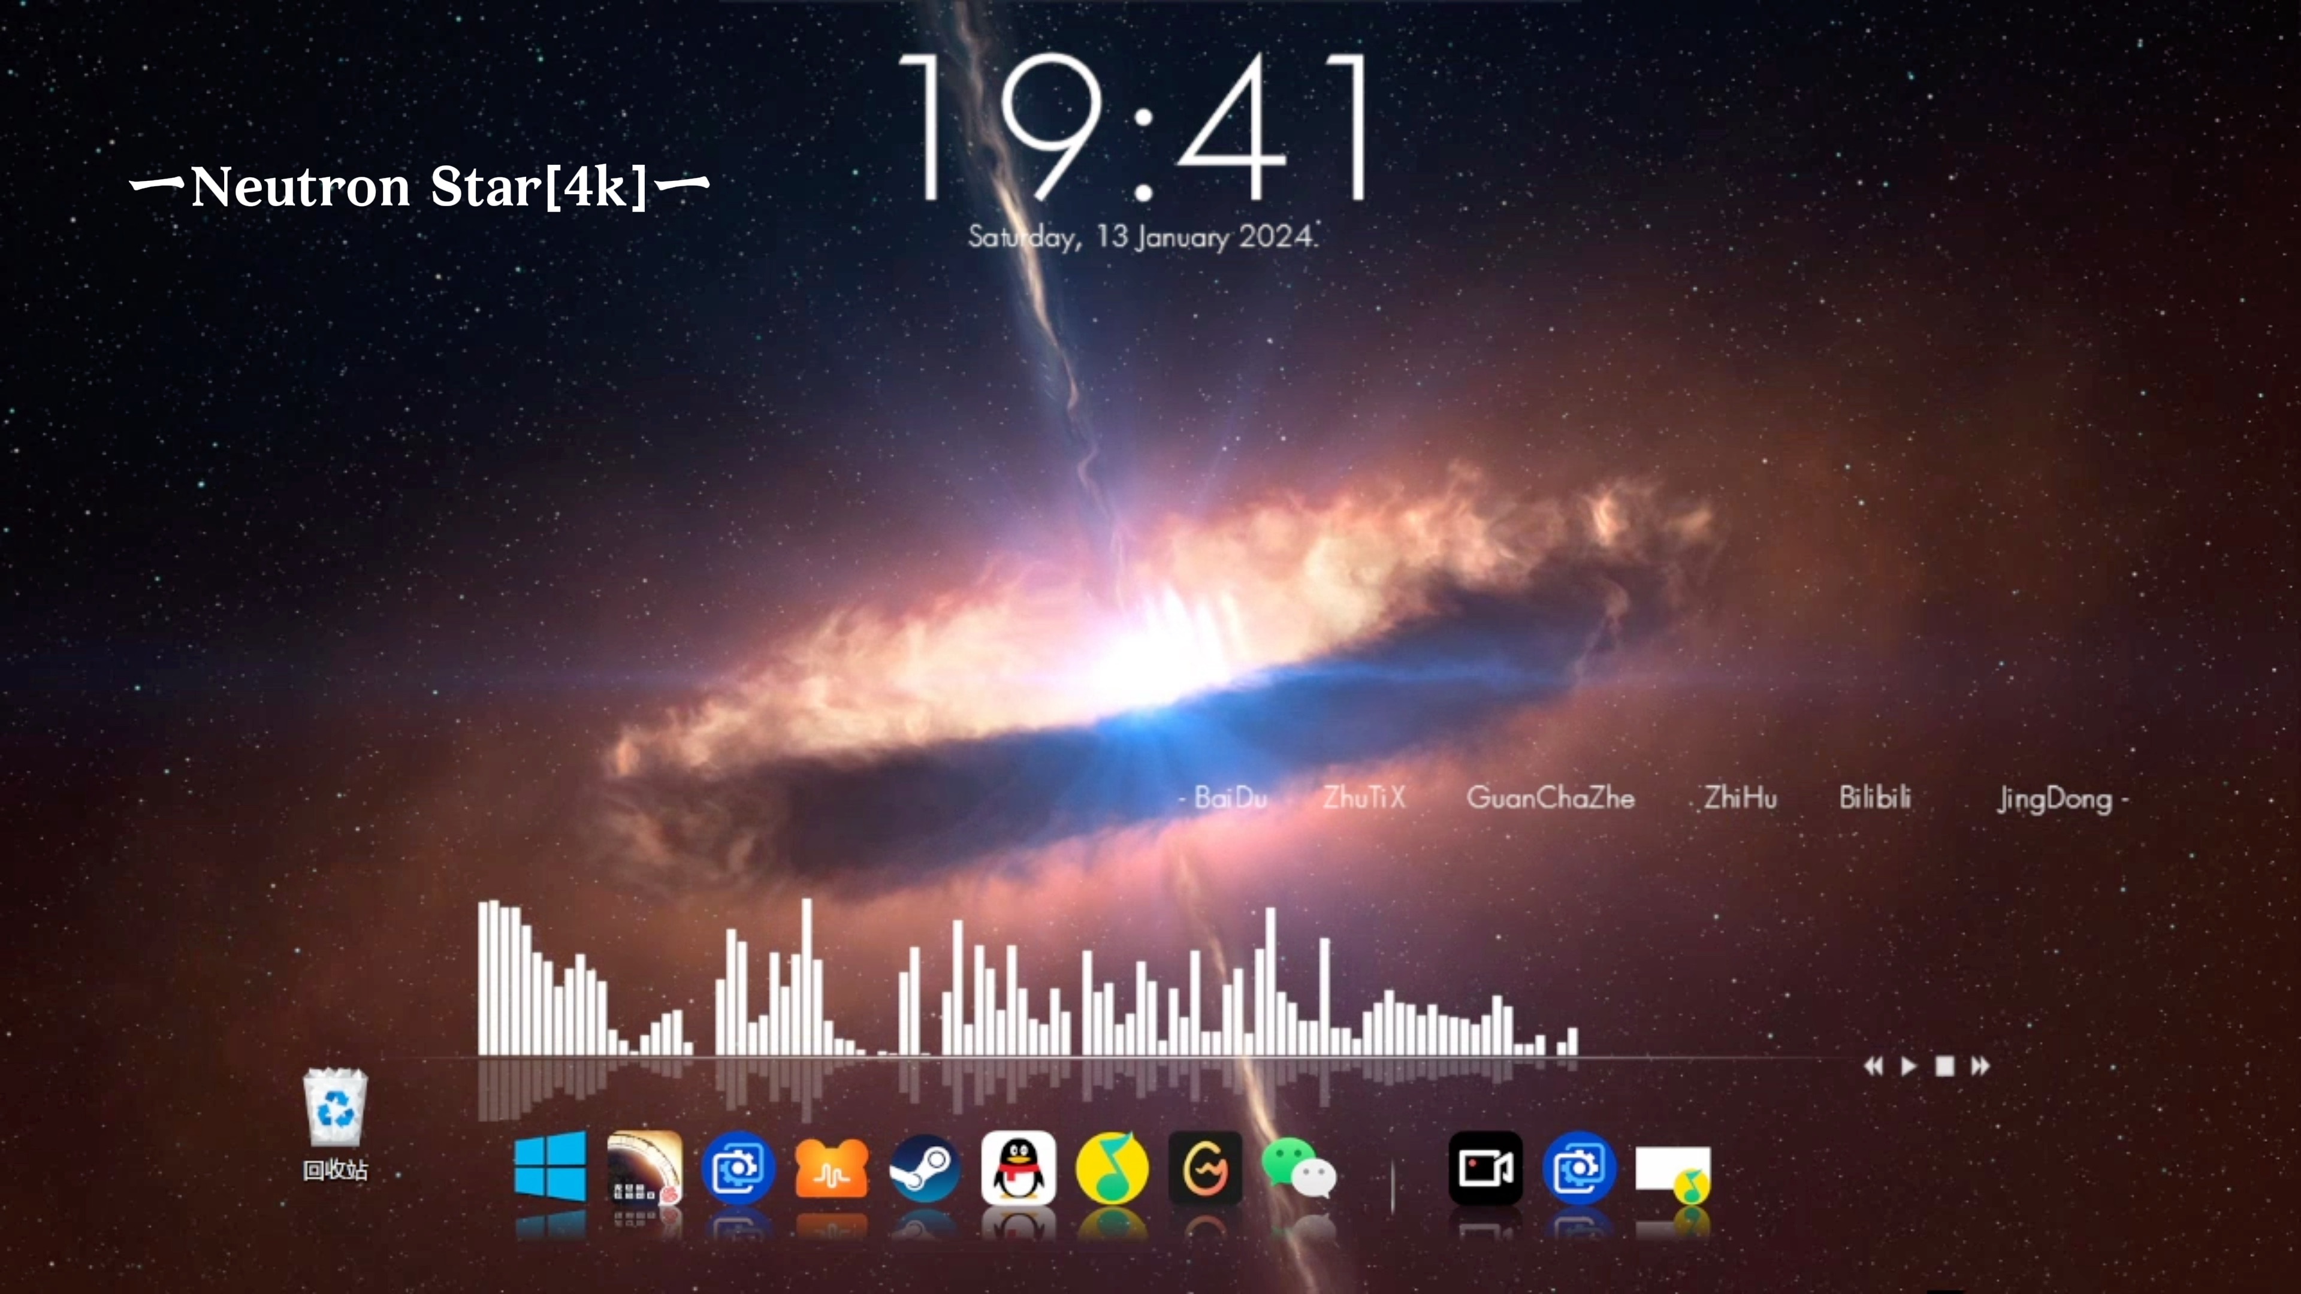
Task: Open the Windows Start icon in dock
Action: coord(550,1166)
